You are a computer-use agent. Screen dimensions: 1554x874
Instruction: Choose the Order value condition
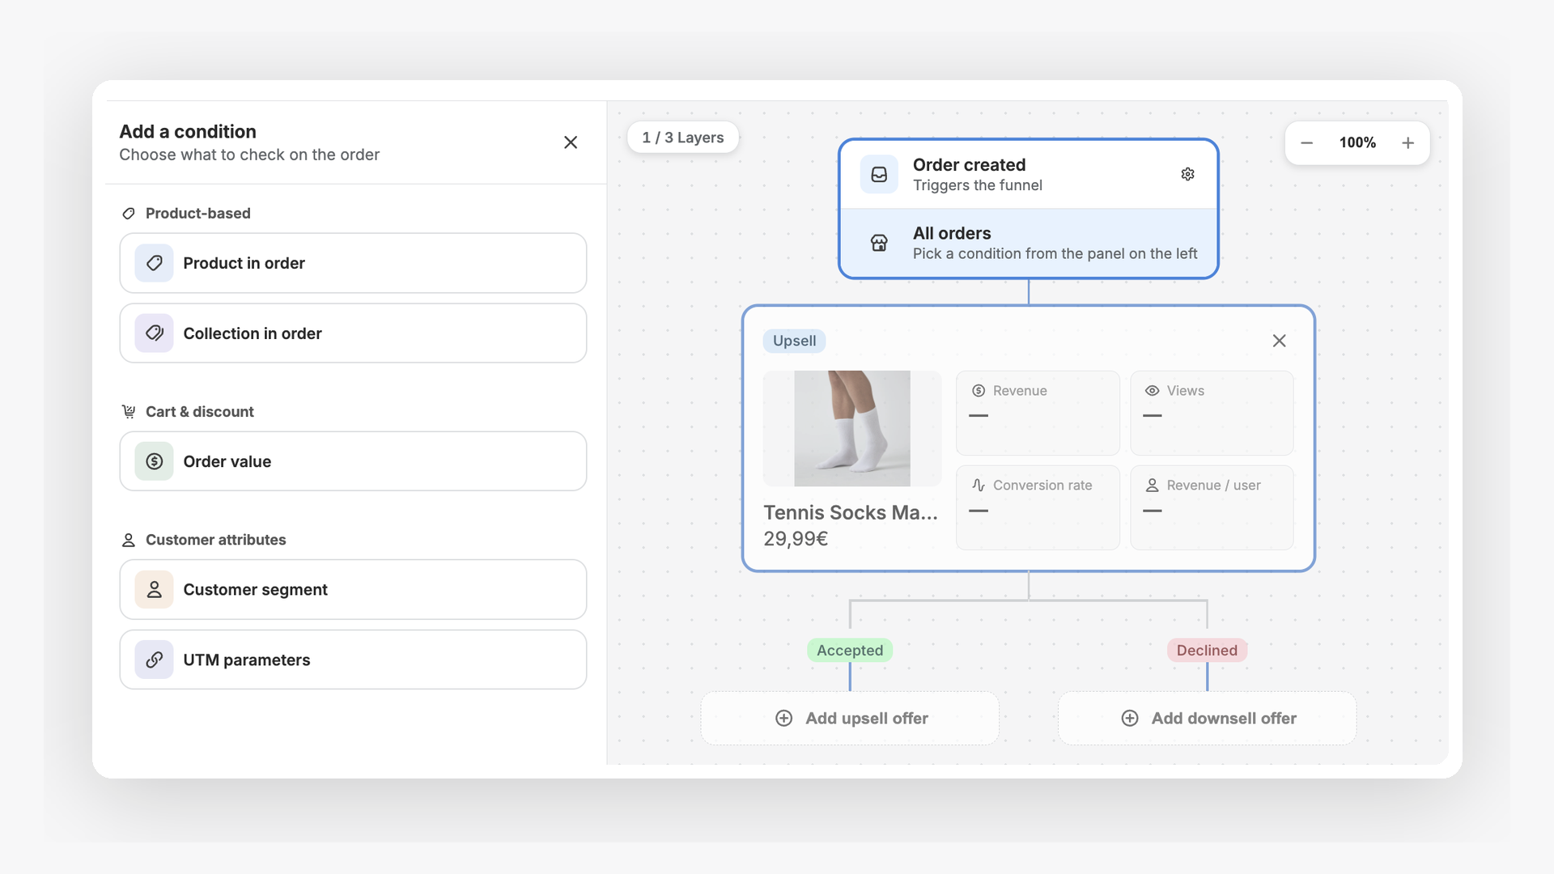[x=353, y=461]
